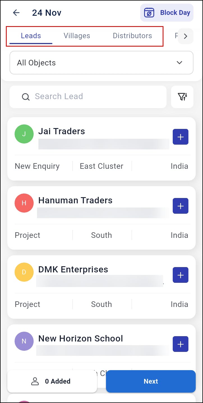Expand the All Objects dropdown

tap(101, 63)
